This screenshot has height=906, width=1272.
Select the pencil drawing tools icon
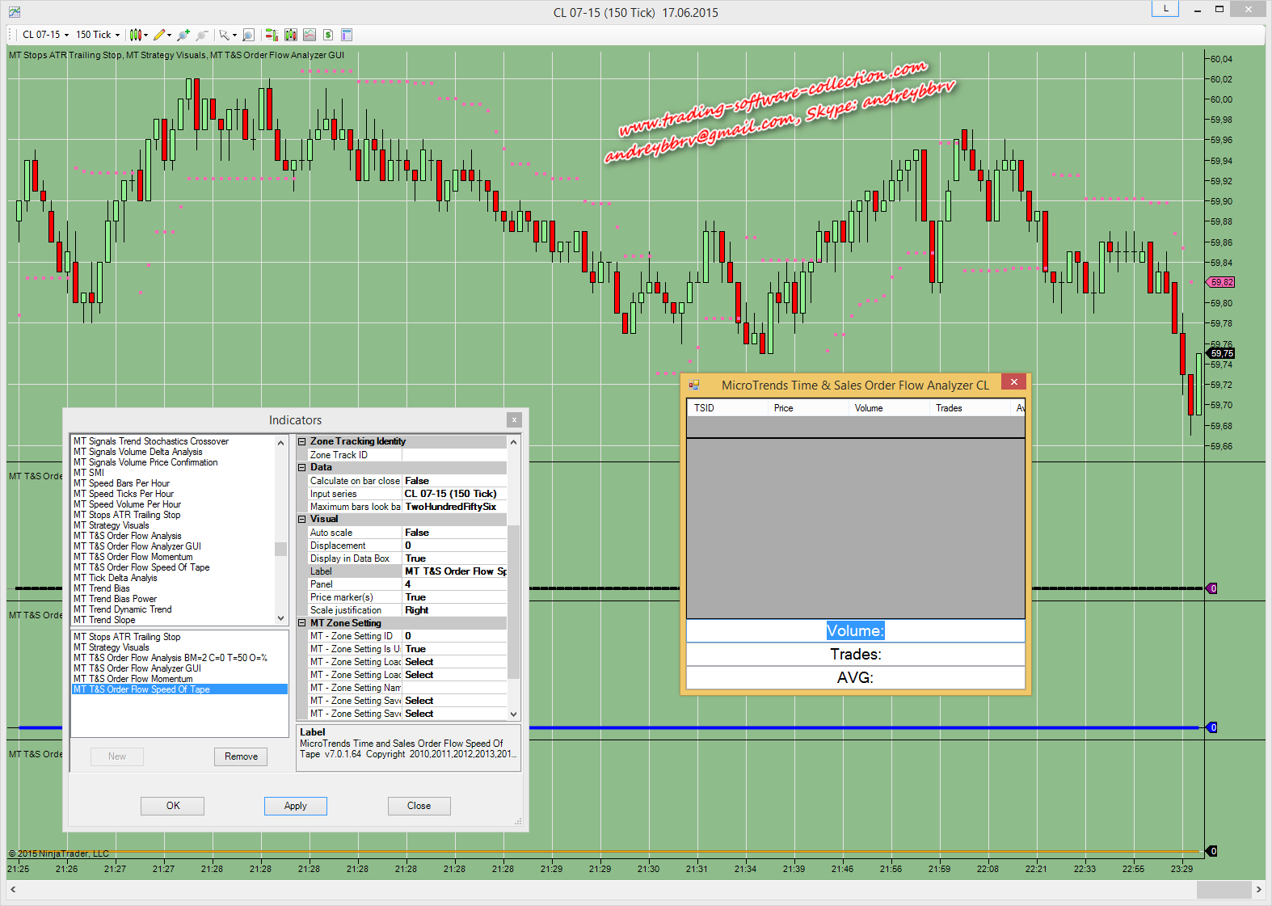tap(159, 35)
